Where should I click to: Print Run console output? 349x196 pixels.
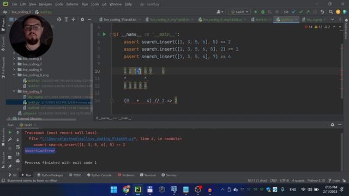18,161
